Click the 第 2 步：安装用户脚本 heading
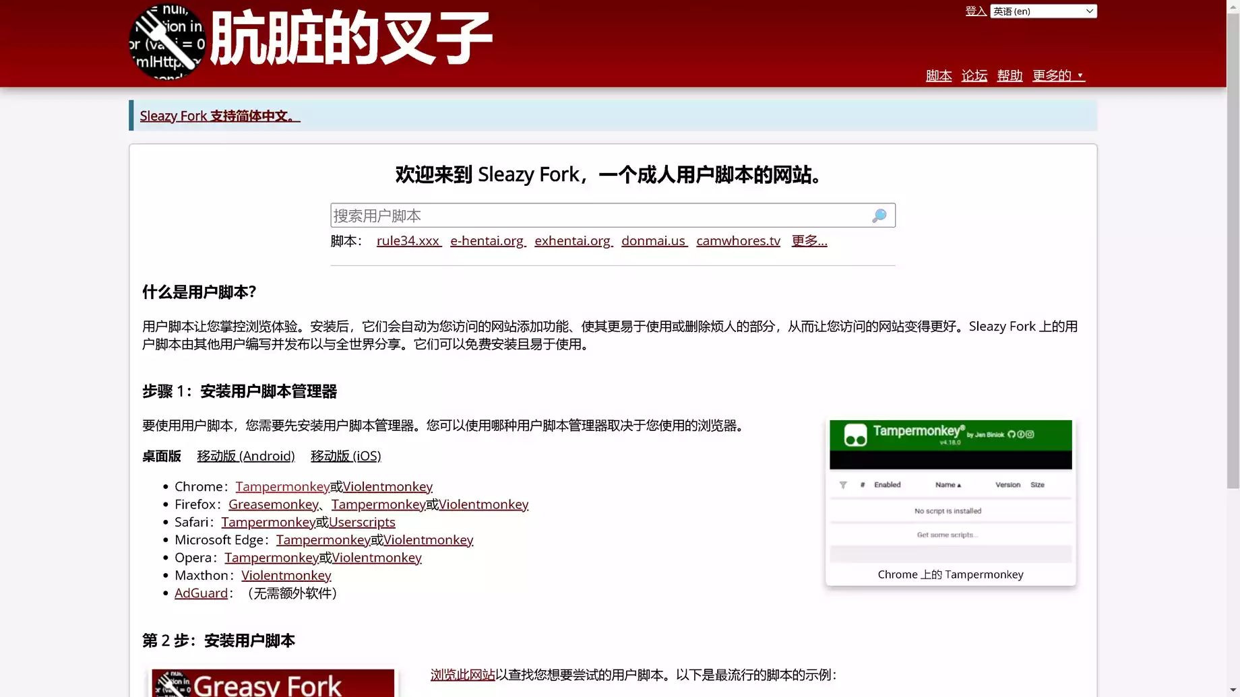Viewport: 1240px width, 697px height. (x=218, y=640)
